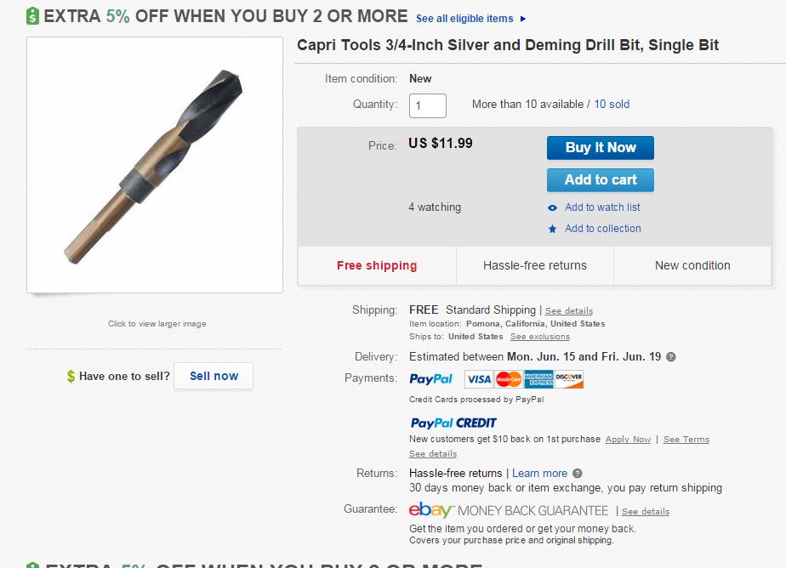
Task: Click the MasterCard payment icon
Action: [x=508, y=379]
